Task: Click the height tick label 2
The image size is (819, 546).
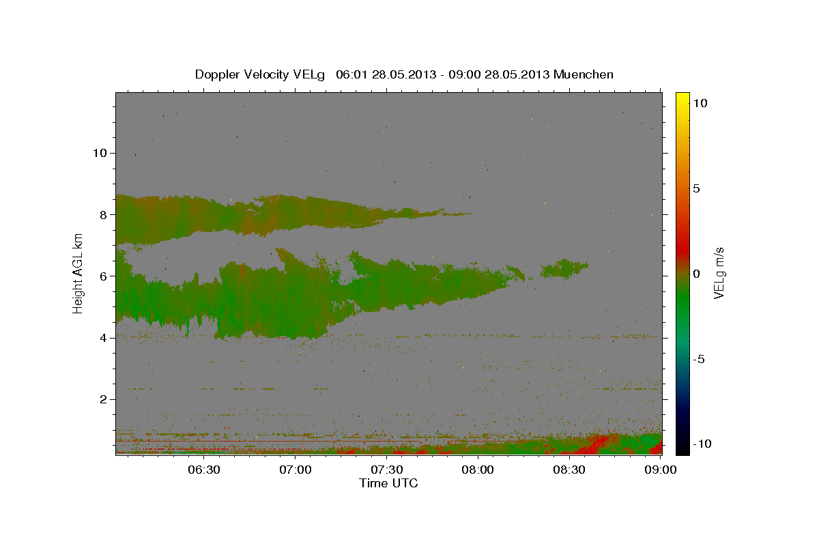Action: point(102,399)
